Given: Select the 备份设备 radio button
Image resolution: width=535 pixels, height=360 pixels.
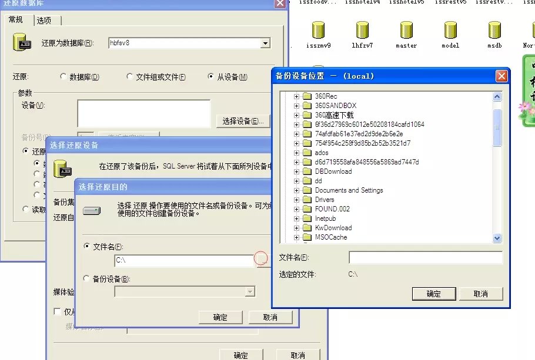Looking at the screenshot, I should tap(88, 278).
